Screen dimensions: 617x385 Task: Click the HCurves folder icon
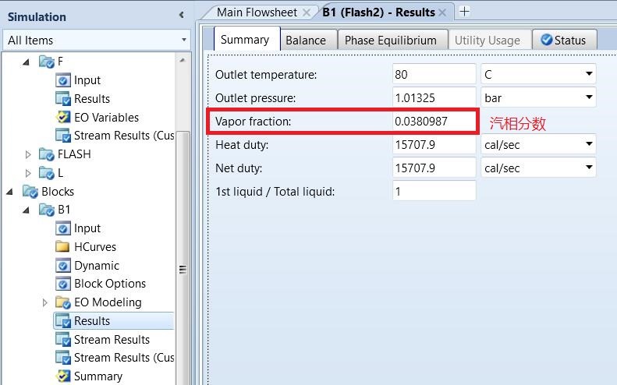(x=63, y=247)
